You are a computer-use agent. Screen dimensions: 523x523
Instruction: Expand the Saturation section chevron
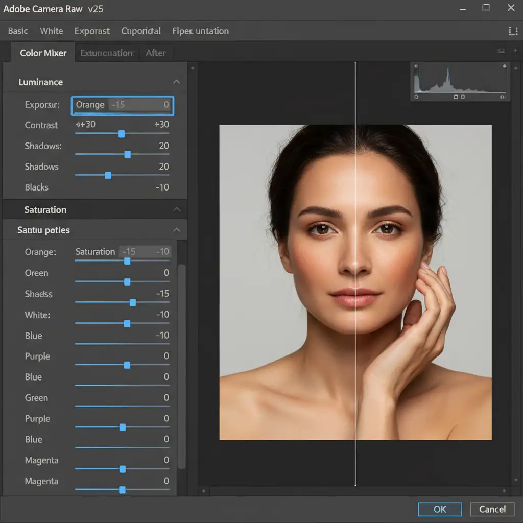[x=176, y=210]
